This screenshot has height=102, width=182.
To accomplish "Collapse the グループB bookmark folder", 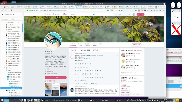I will tap(7, 90).
